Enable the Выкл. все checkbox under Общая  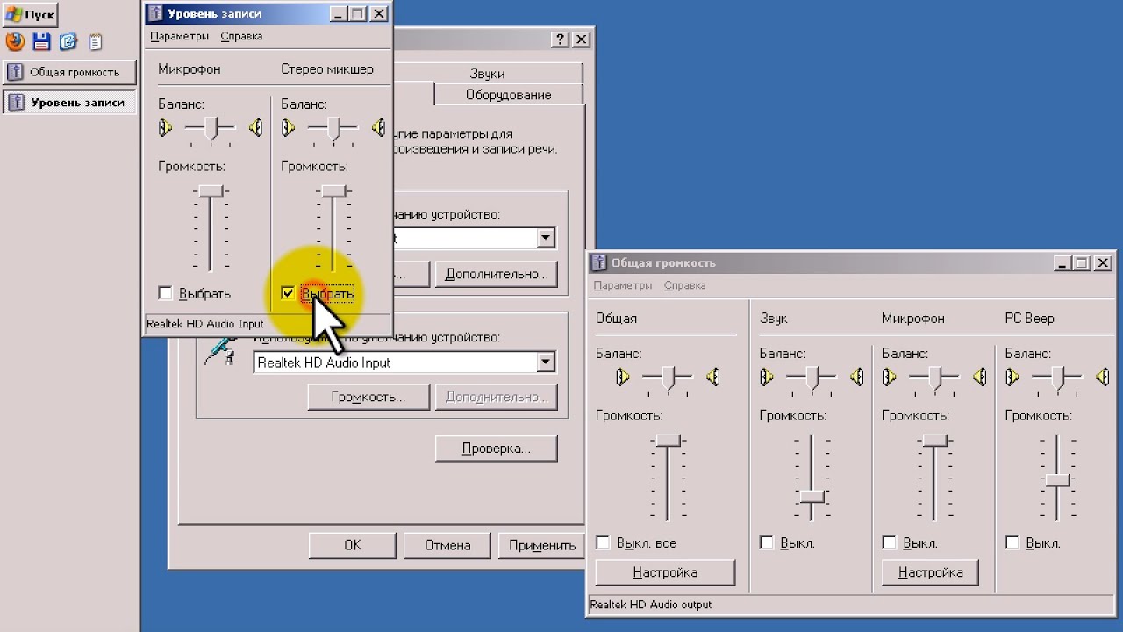pos(603,542)
